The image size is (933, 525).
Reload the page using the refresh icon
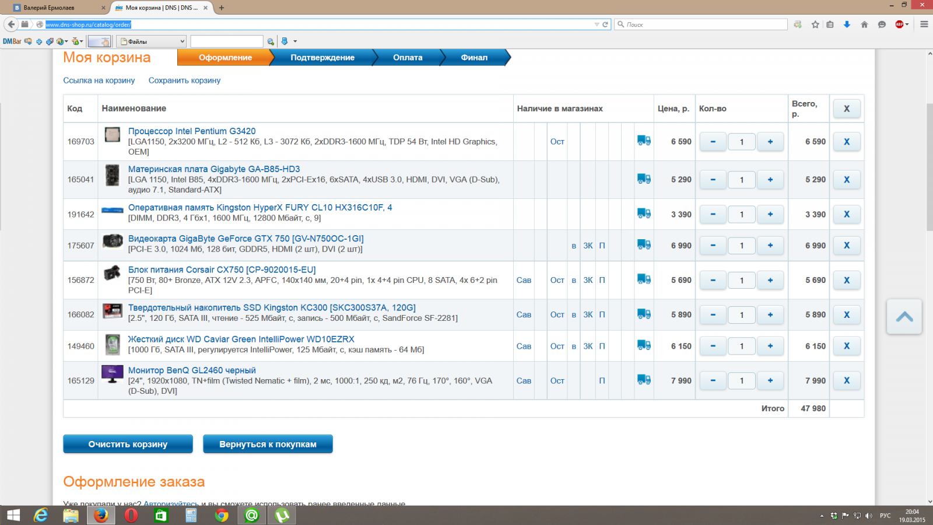tap(605, 24)
